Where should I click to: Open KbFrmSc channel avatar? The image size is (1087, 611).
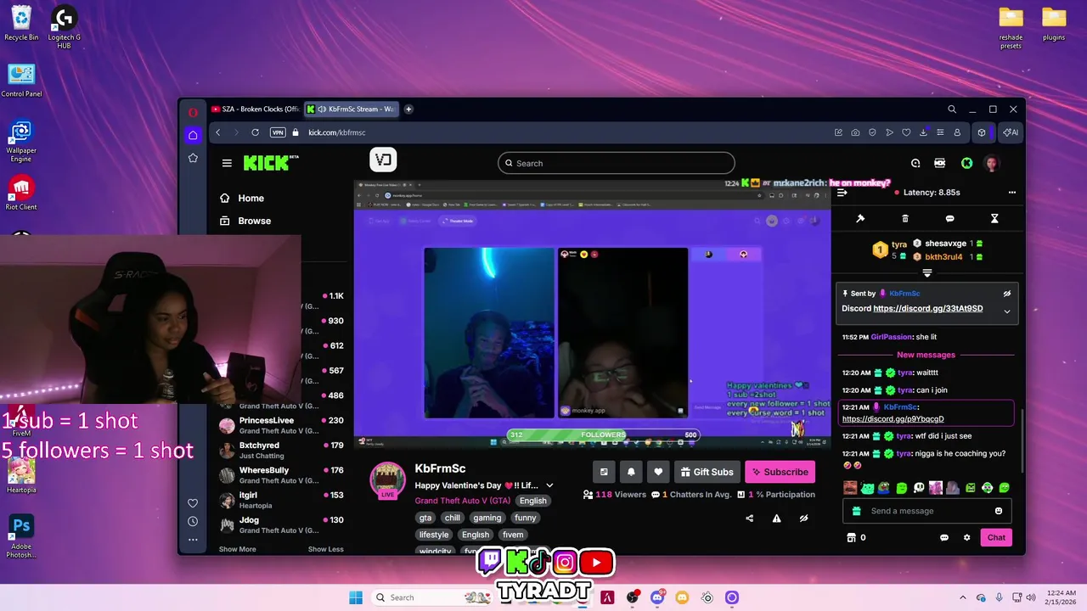387,480
